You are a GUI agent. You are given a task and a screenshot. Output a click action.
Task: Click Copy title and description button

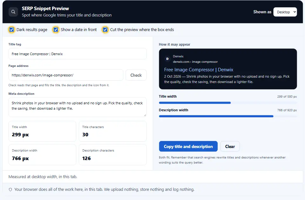click(188, 146)
